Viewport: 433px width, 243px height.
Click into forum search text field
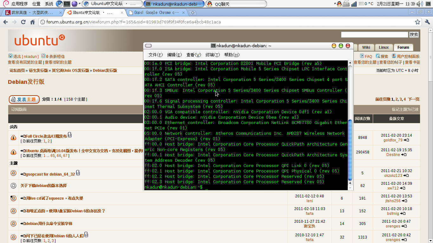click(375, 34)
